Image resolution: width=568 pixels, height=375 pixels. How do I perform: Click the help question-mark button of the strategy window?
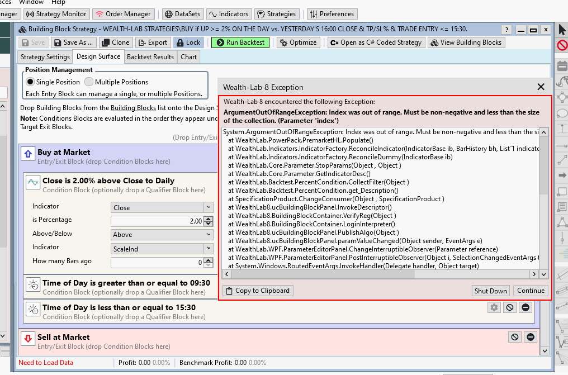[x=507, y=30]
